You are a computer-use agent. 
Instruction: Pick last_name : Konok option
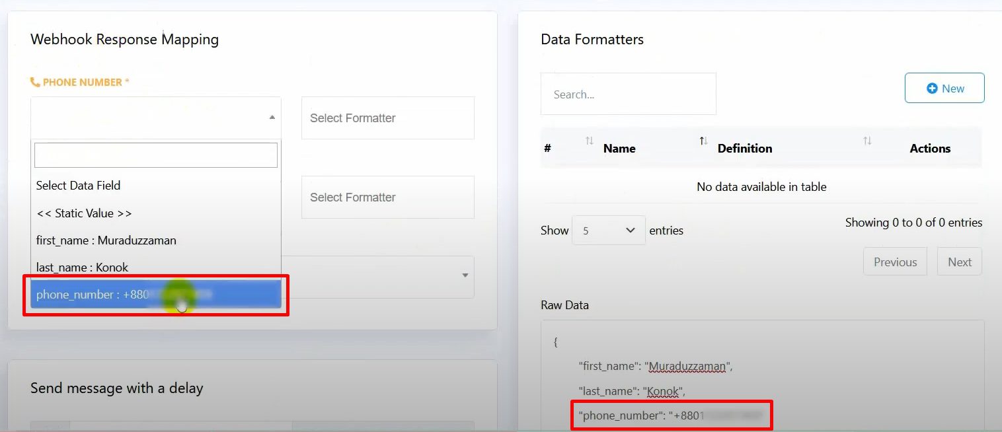(x=83, y=268)
